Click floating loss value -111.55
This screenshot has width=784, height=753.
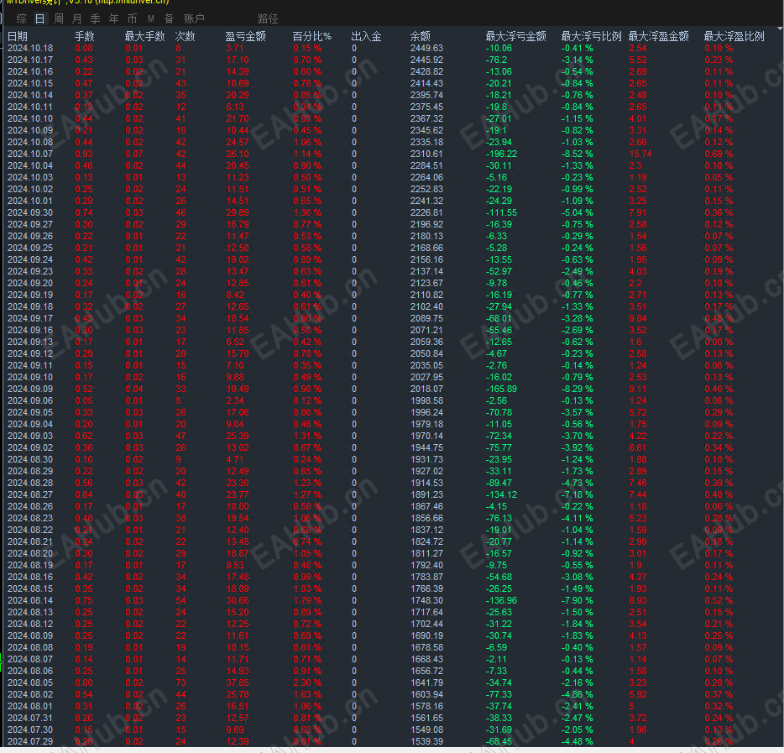coord(501,213)
